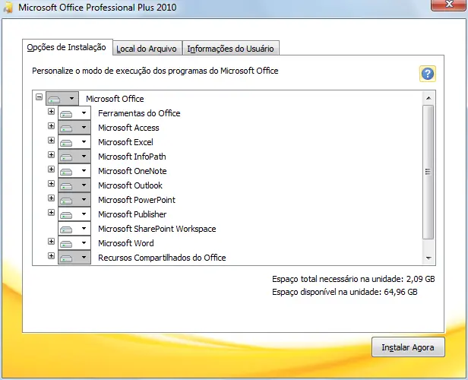Select Recursos Compartilhados do Office label
The width and height of the screenshot is (468, 380).
point(162,258)
